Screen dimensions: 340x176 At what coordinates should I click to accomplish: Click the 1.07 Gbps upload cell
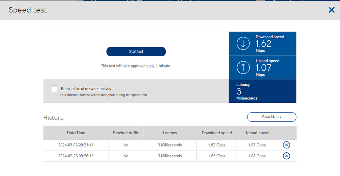257,145
